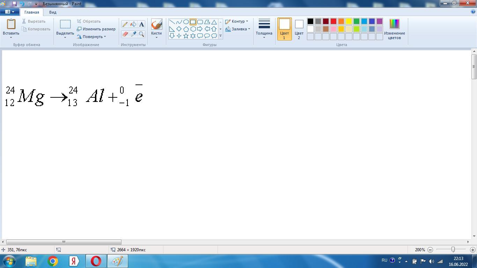This screenshot has height=268, width=477.
Task: Choose the Right arrow shape
Action: point(200,29)
